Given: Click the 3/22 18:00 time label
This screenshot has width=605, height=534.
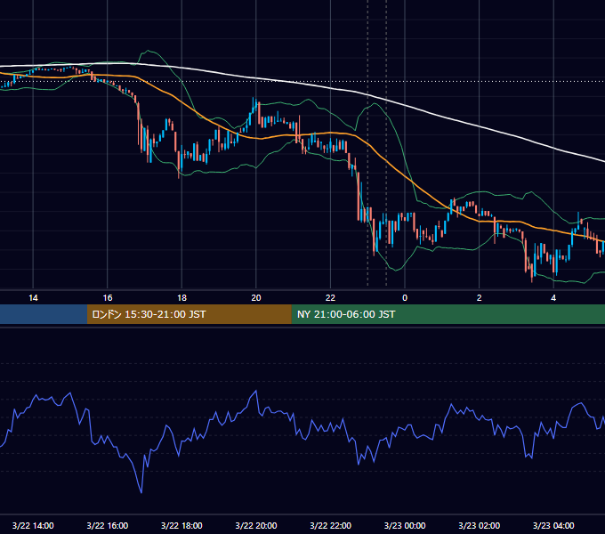Looking at the screenshot, I should 181,525.
